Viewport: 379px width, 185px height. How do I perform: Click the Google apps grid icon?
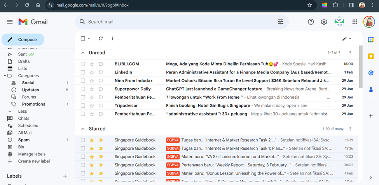tap(355, 22)
